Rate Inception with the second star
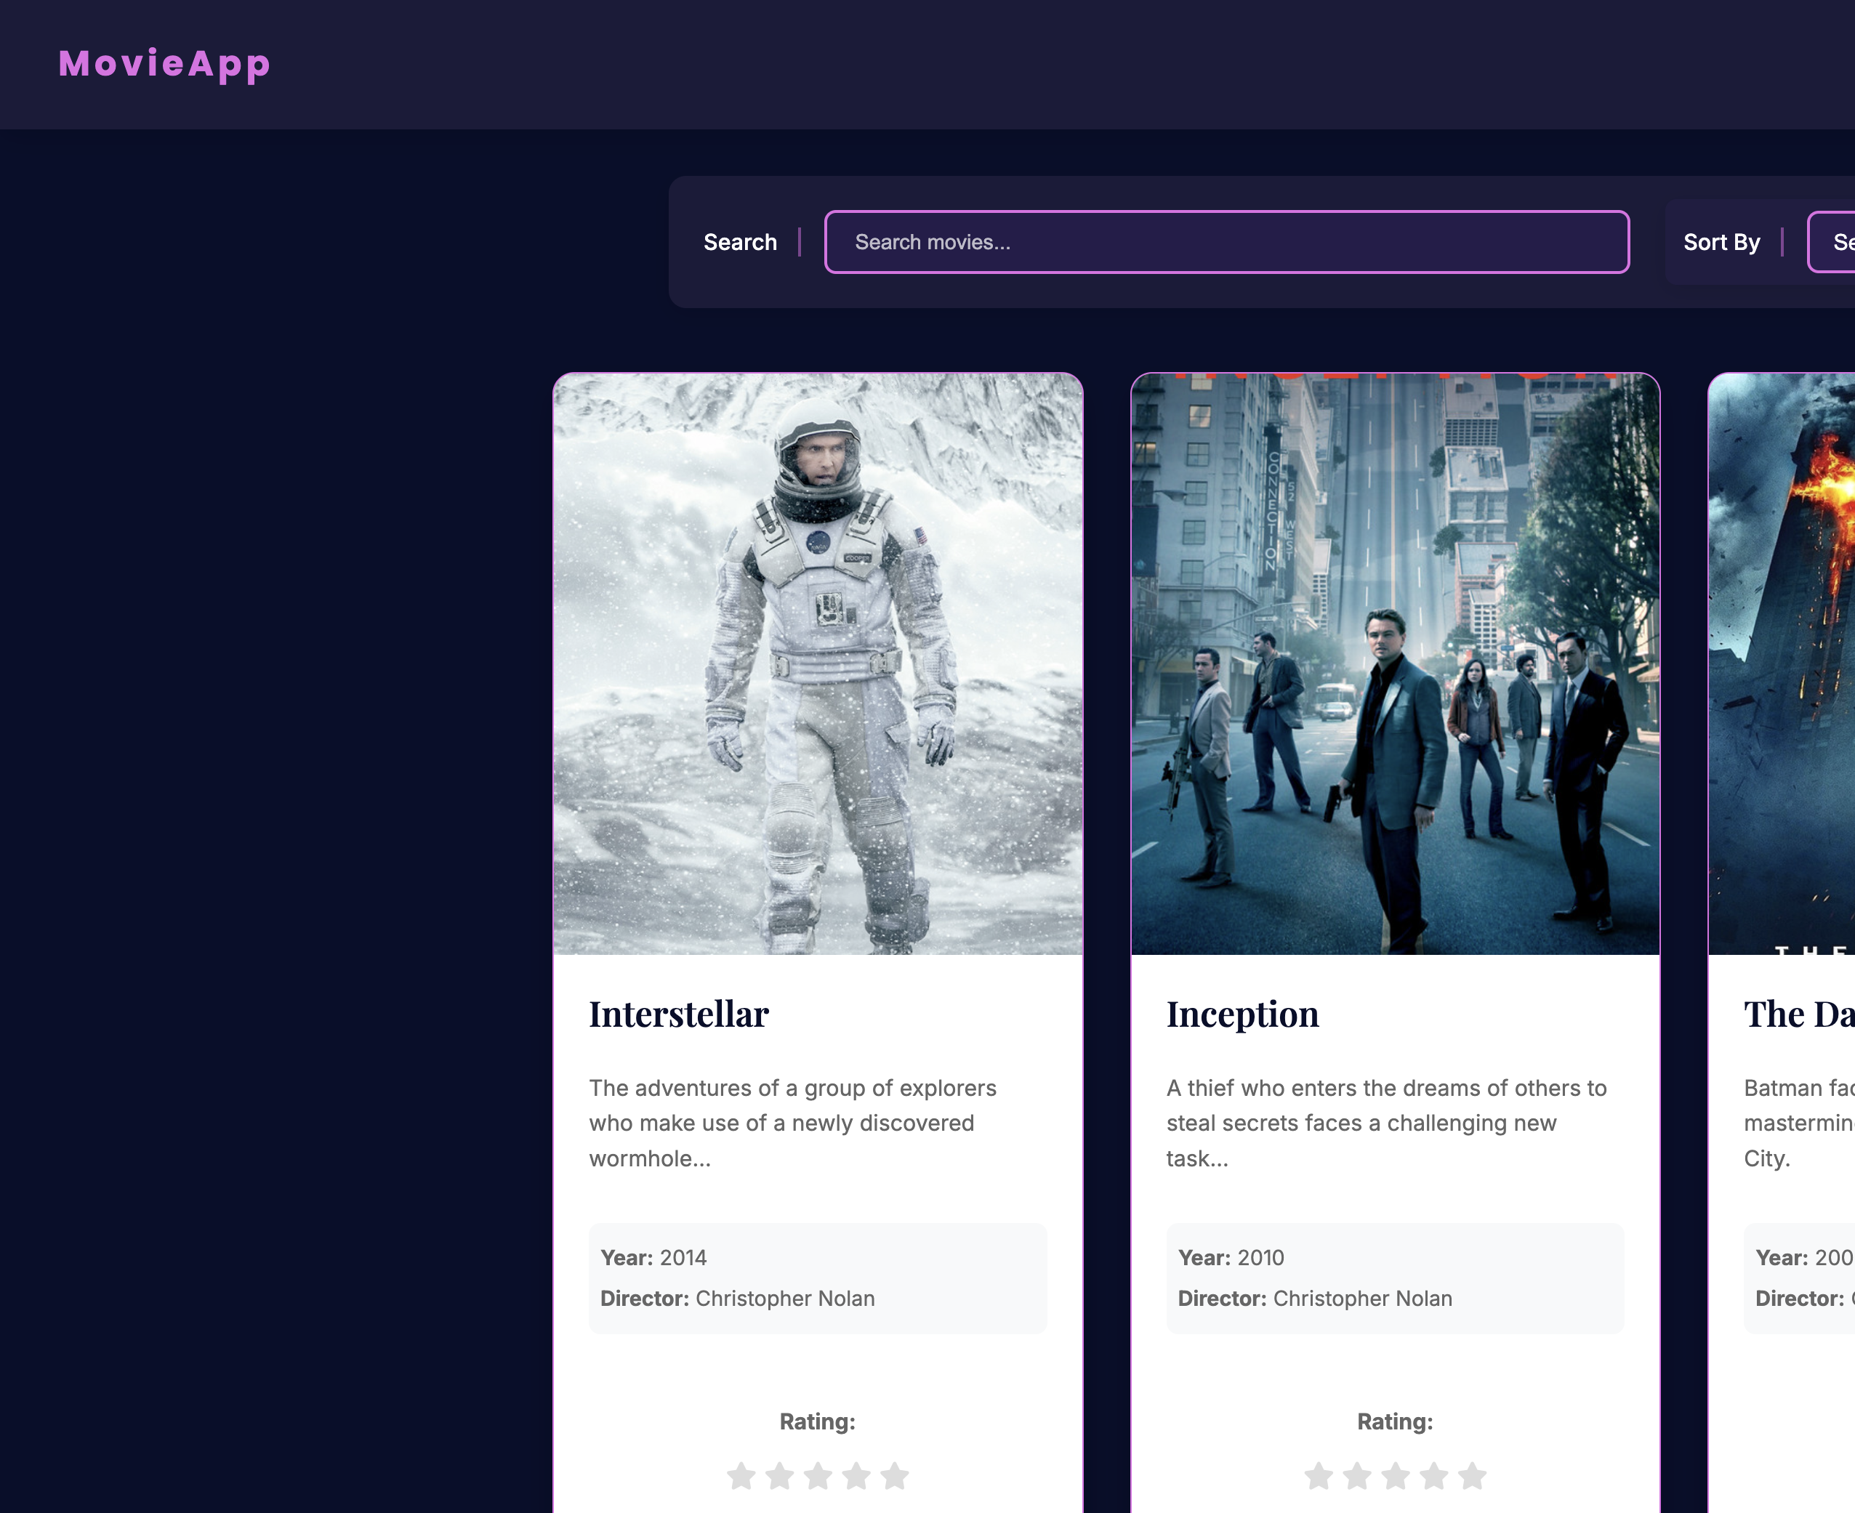The width and height of the screenshot is (1855, 1513). pyautogui.click(x=1357, y=1475)
